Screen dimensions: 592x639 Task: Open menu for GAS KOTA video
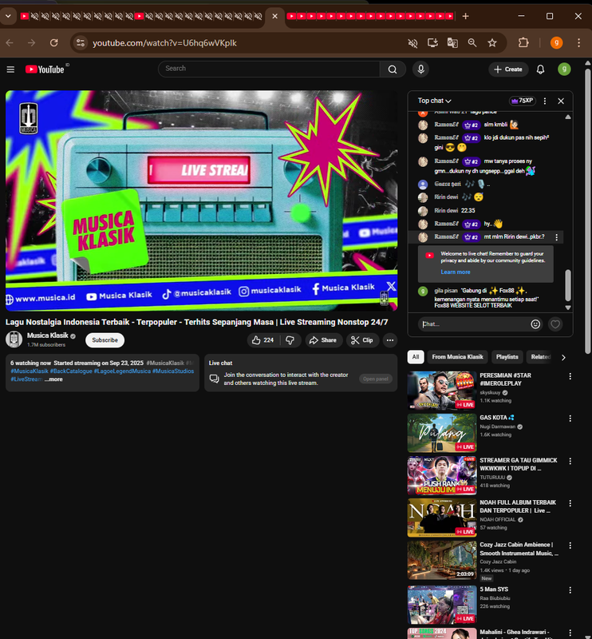pyautogui.click(x=570, y=419)
